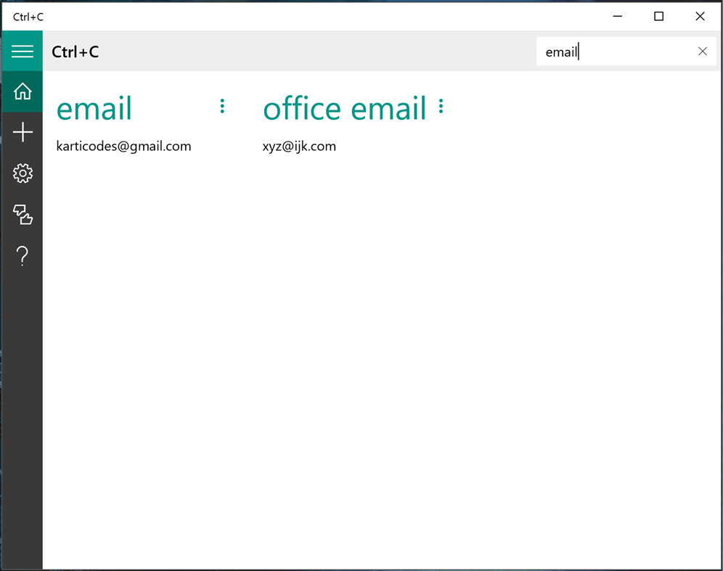The width and height of the screenshot is (723, 571).
Task: Click the help question mark icon
Action: click(x=22, y=255)
